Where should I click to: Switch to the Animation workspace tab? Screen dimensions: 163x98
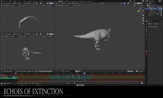61,1
